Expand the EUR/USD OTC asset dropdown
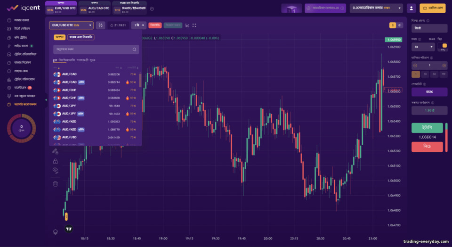Viewport: 452px width, 247px height. click(x=71, y=25)
